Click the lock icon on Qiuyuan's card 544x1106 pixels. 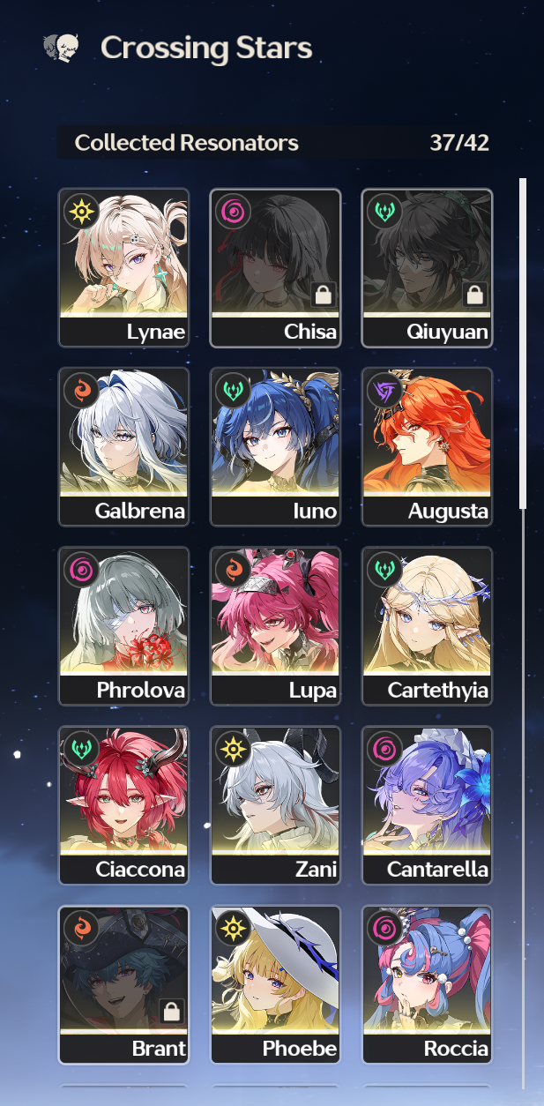point(475,295)
